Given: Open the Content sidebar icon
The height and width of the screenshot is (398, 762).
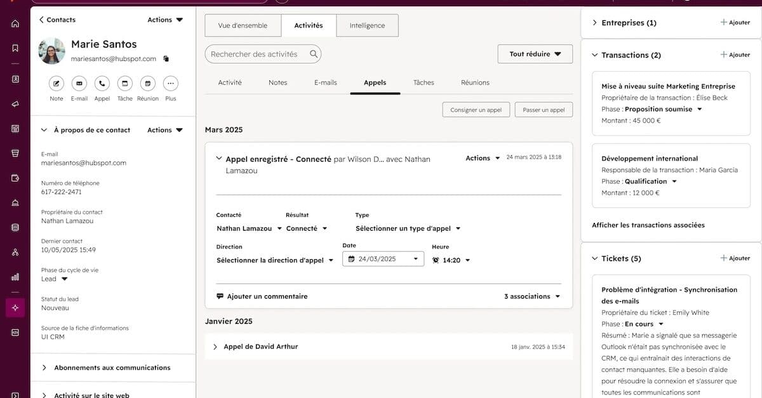Looking at the screenshot, I should click(15, 129).
